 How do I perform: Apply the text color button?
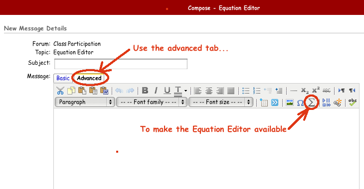click(x=178, y=91)
